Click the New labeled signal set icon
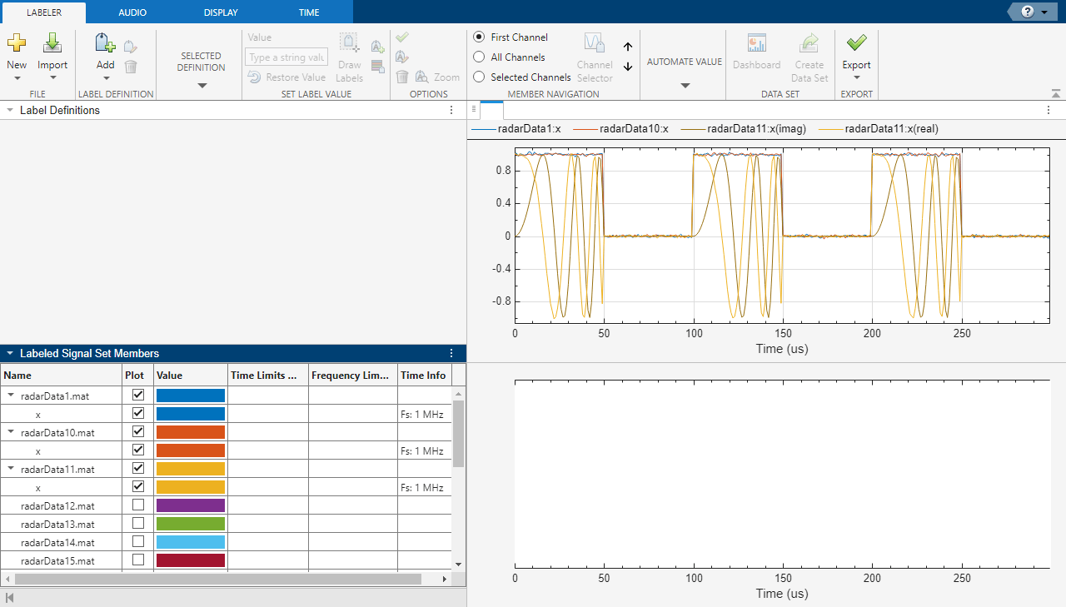The image size is (1066, 607). pos(17,43)
